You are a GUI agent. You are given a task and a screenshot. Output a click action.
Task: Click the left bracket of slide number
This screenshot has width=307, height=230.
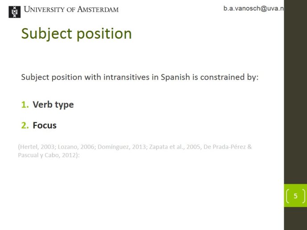(287, 196)
